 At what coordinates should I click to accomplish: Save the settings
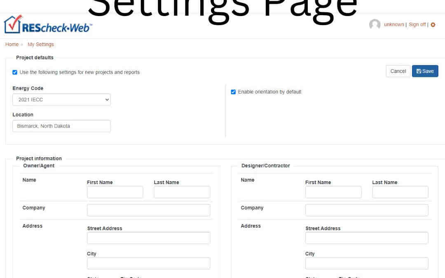(x=425, y=71)
